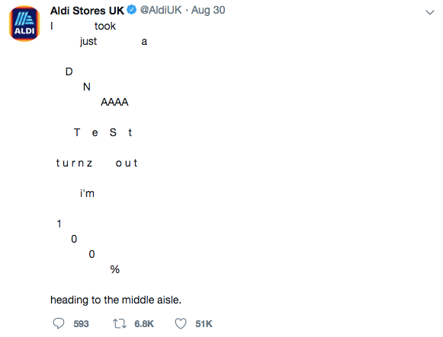Click the 'AAAA' text in the tweet
The width and height of the screenshot is (443, 337).
(x=114, y=102)
